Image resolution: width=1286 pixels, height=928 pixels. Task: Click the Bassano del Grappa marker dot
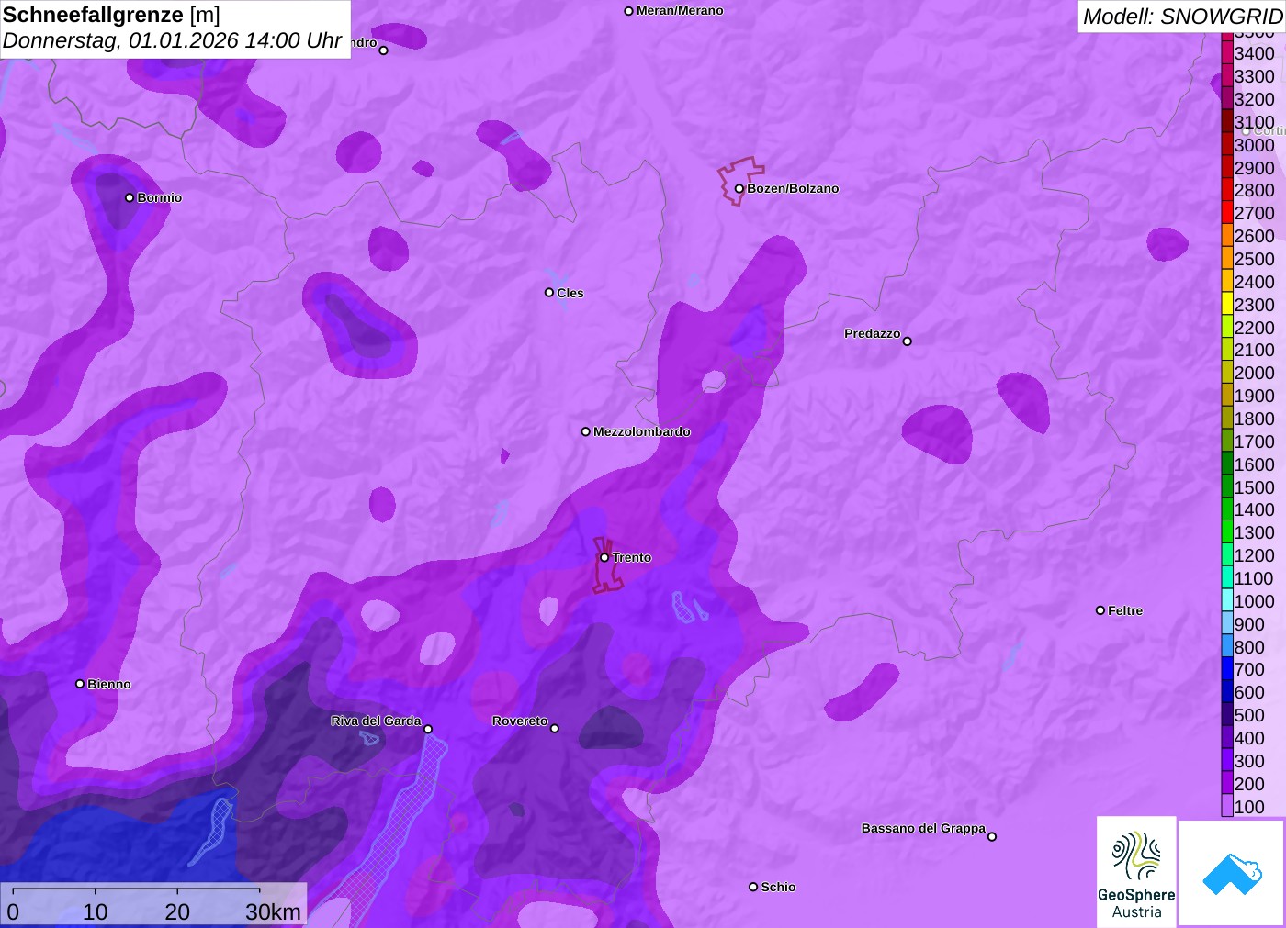(992, 836)
